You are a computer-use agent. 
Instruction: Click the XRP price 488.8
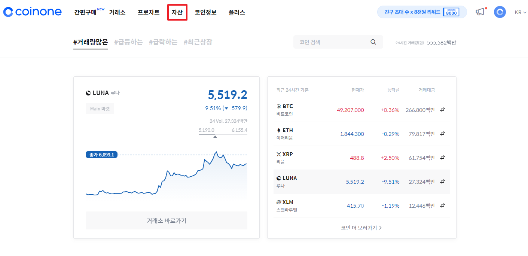coord(357,158)
